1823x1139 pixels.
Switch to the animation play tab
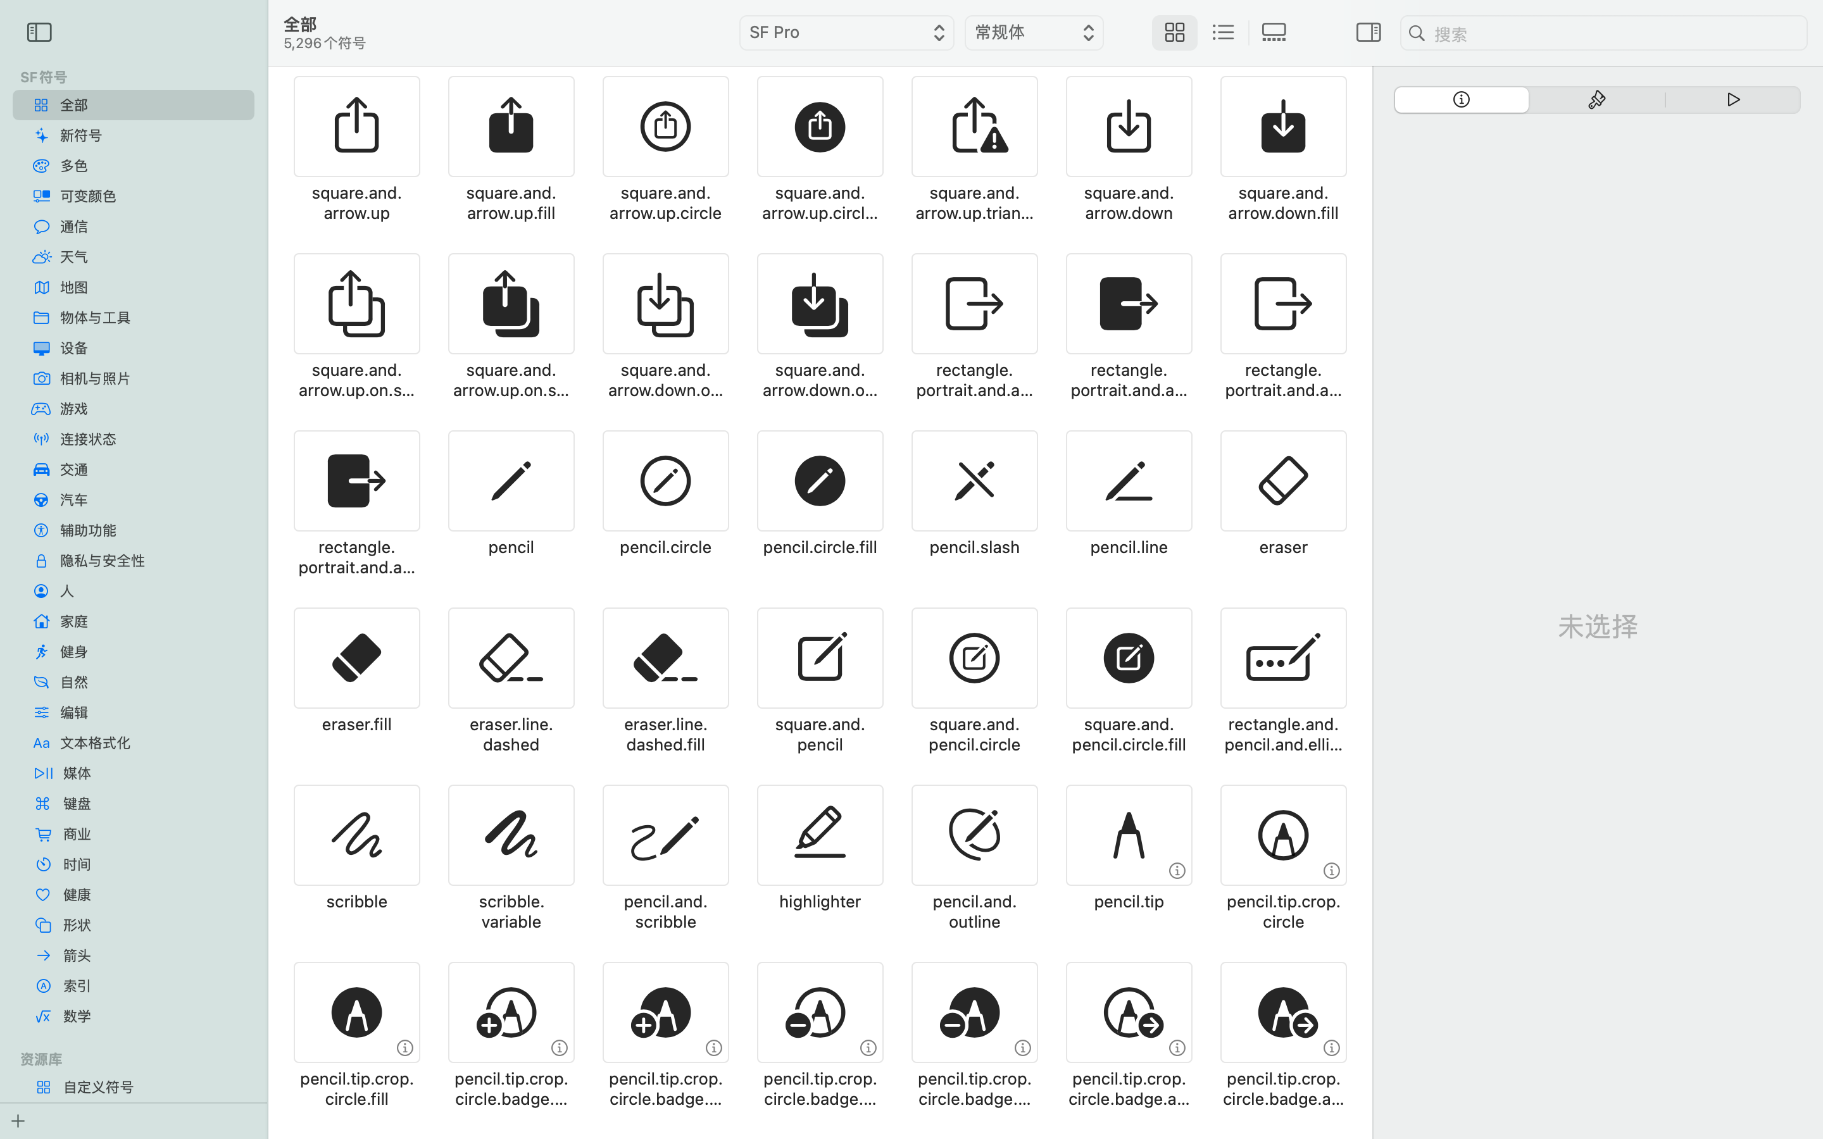[1732, 100]
